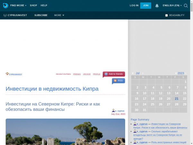Open the ENGLISH (EN) language dropdown

tap(172, 5)
